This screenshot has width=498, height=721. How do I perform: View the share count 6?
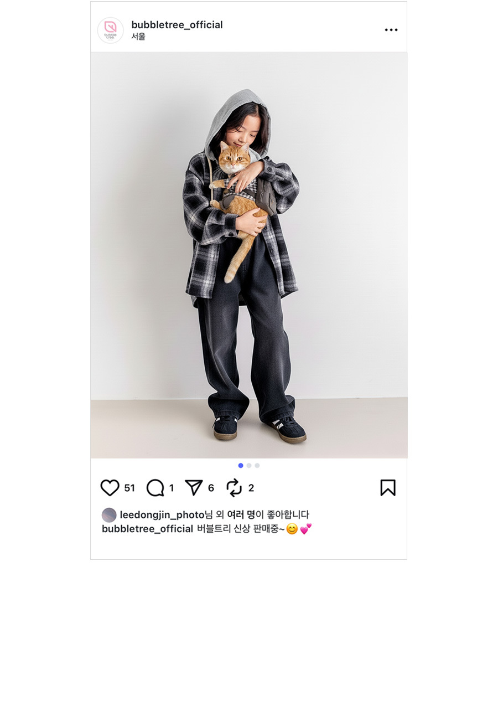click(211, 488)
